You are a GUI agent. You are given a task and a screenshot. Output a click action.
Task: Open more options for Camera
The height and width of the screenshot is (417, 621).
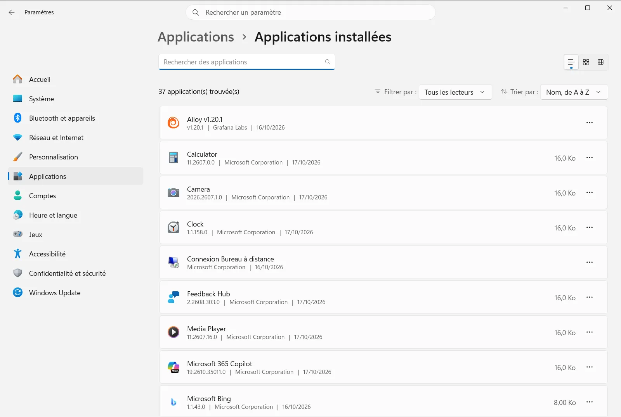[x=590, y=192]
